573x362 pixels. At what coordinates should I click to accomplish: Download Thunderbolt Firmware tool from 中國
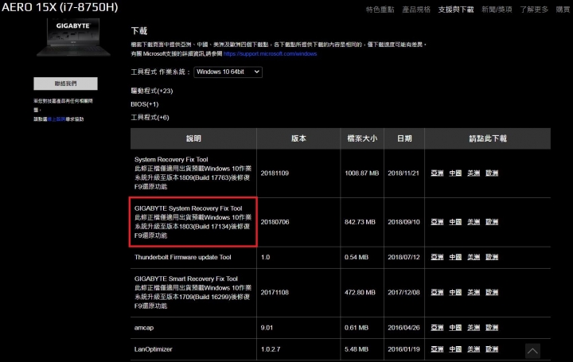(x=455, y=257)
